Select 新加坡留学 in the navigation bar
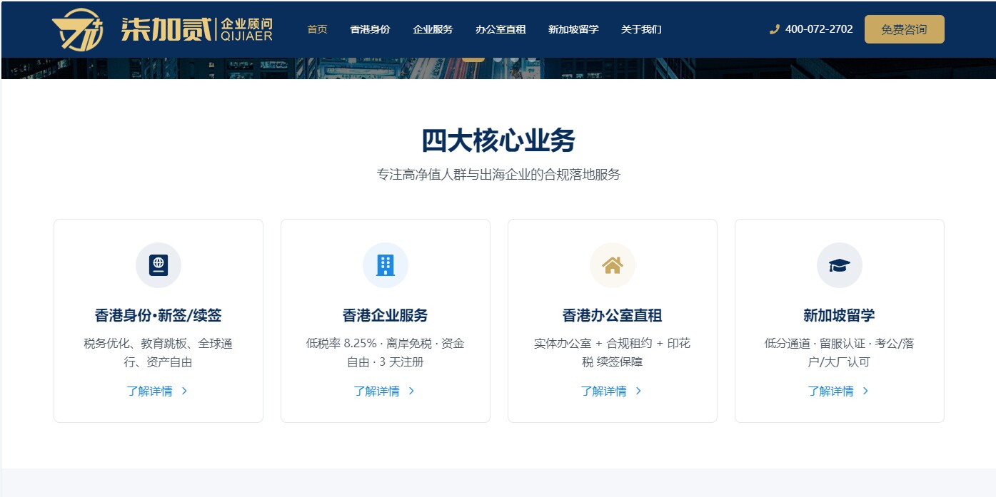Image resolution: width=996 pixels, height=497 pixels. [x=573, y=29]
